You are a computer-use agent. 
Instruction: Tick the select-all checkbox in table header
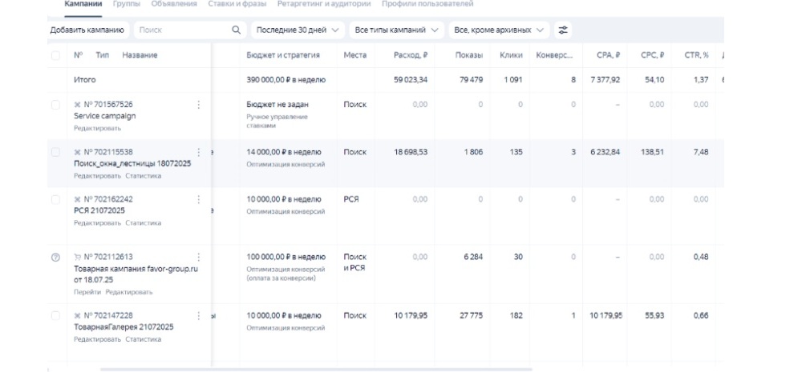[x=55, y=55]
